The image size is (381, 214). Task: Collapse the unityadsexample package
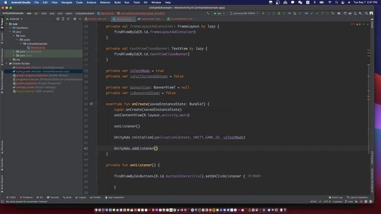pyautogui.click(x=21, y=43)
